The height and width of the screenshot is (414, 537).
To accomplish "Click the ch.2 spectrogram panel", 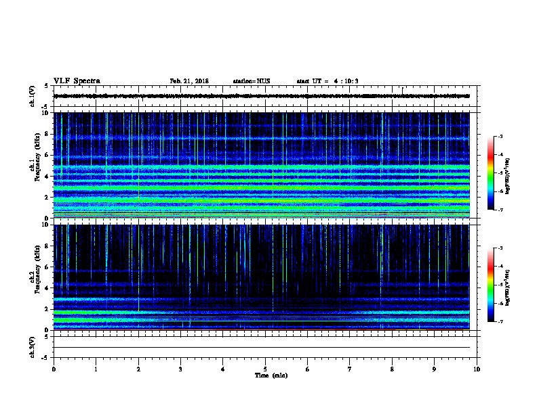I will (262, 277).
